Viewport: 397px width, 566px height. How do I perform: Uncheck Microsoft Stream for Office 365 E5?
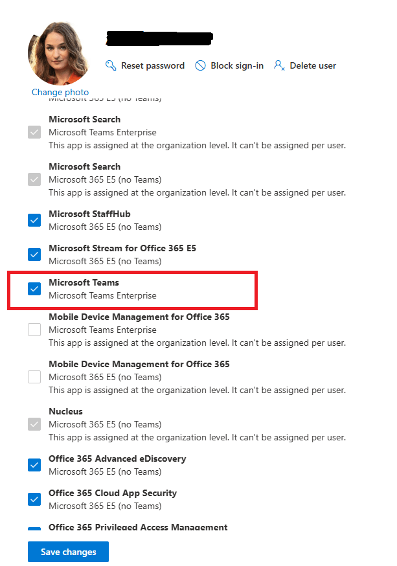pyautogui.click(x=34, y=255)
